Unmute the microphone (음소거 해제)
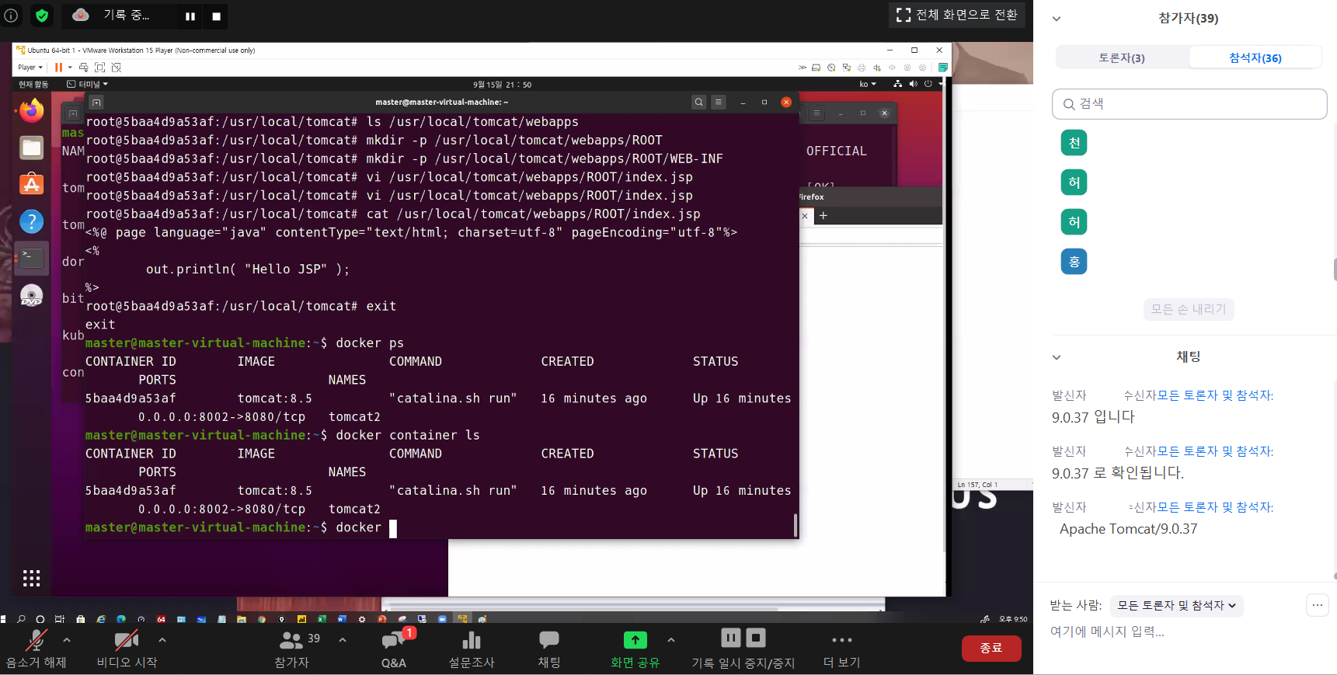 36,640
